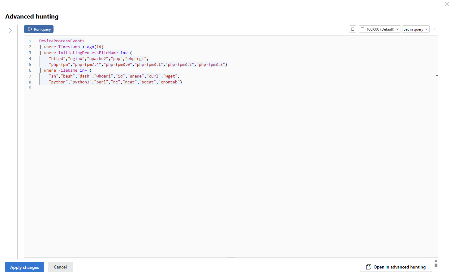Copy query to clipboard icon
The image size is (451, 275).
pyautogui.click(x=353, y=29)
